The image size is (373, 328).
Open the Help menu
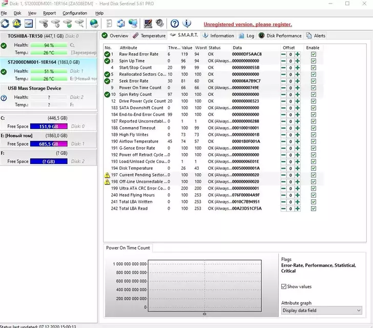pyautogui.click(x=99, y=13)
